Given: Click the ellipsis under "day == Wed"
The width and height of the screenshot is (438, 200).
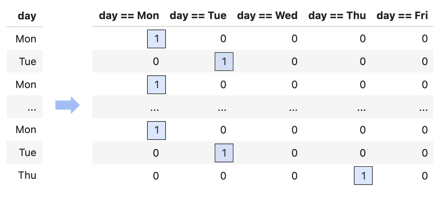Looking at the screenshot, I should pos(293,109).
